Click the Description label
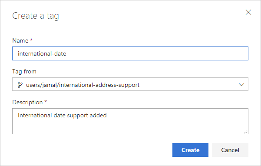261x166 pixels. tap(27, 102)
